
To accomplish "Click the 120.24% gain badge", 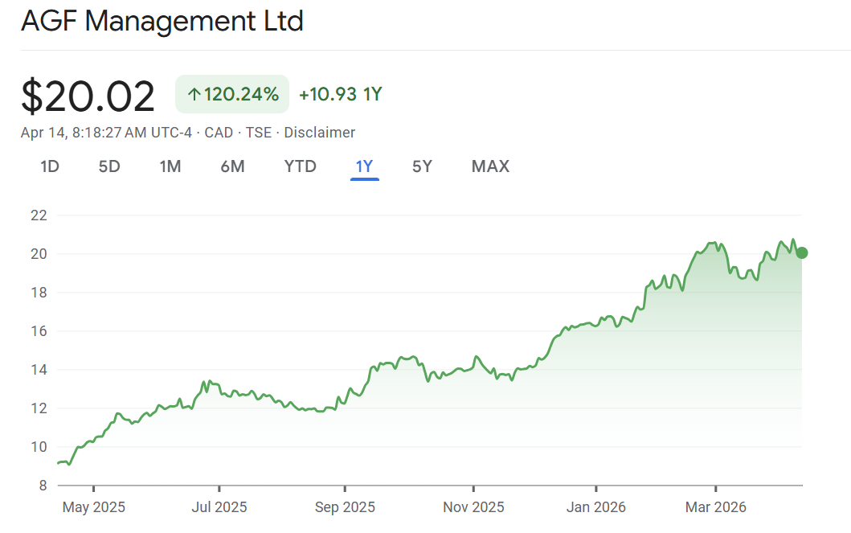I will click(232, 95).
